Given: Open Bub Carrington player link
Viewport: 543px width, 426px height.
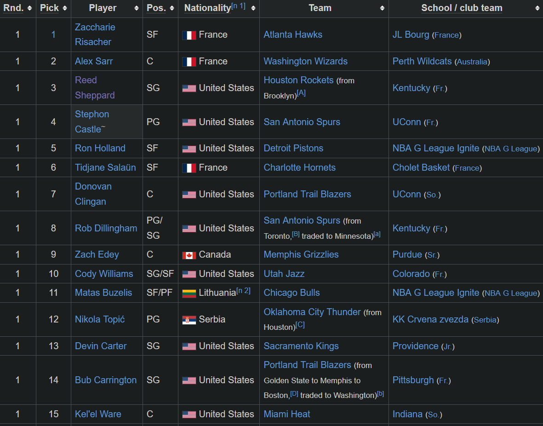Looking at the screenshot, I should [x=106, y=380].
